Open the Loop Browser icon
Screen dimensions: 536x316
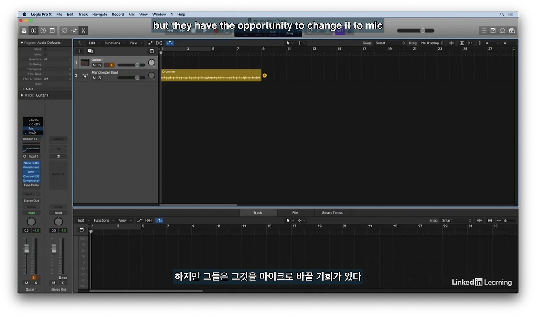point(502,31)
